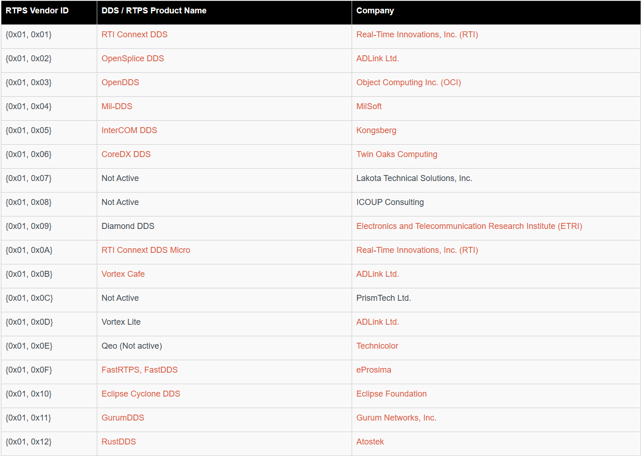Follow the Mil-DDS link
Viewport: 641px width, 456px height.
pyautogui.click(x=117, y=106)
